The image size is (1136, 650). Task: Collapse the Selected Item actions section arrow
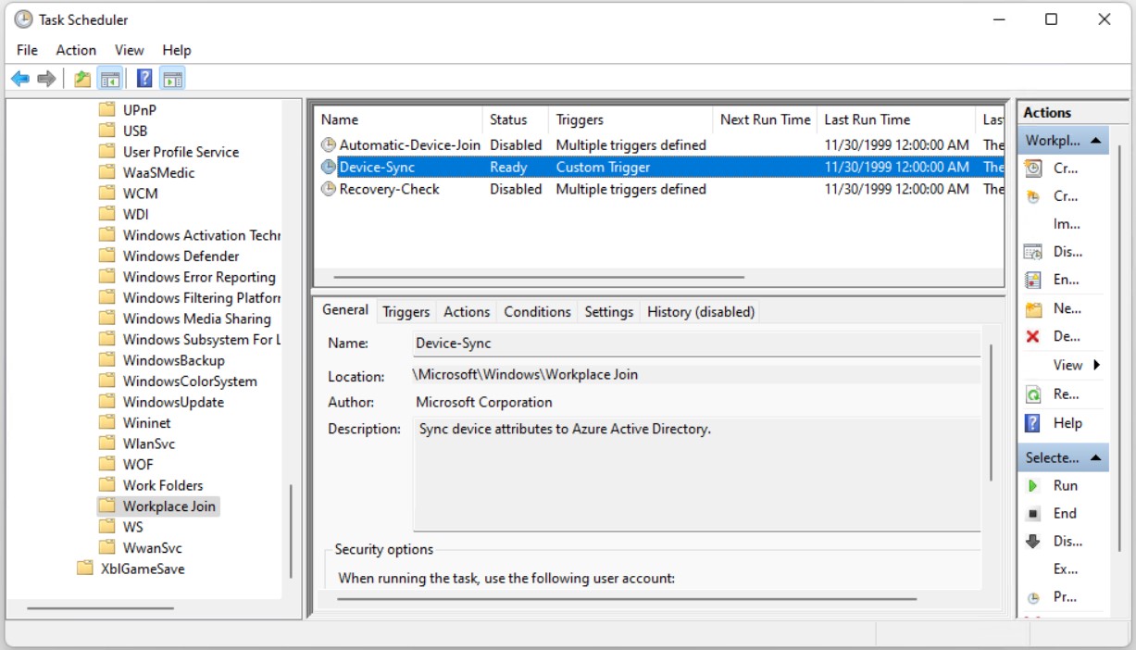pyautogui.click(x=1095, y=458)
